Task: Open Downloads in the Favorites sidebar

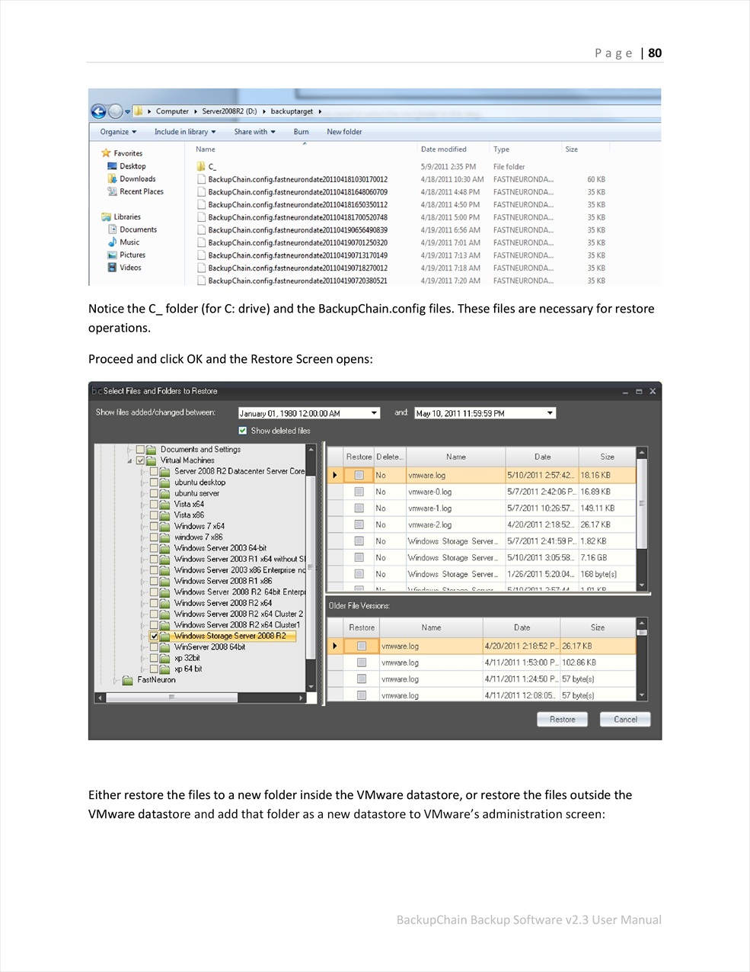Action: [x=112, y=179]
